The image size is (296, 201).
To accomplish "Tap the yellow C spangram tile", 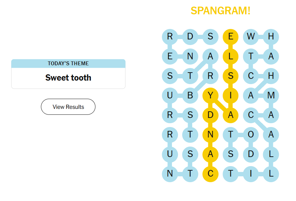I will coord(210,174).
